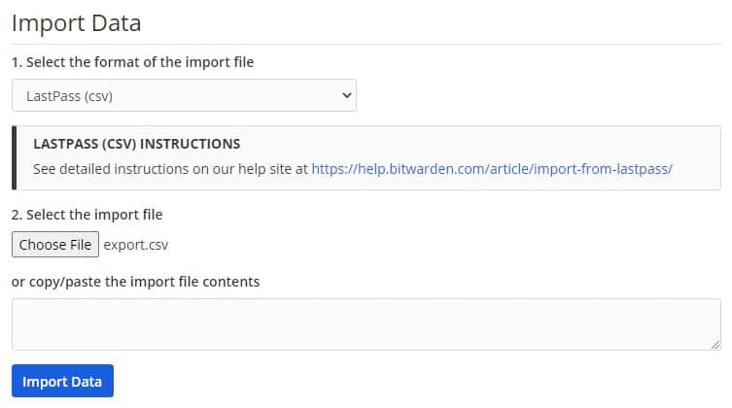
Task: Click the "2. Select the import file" label
Action: click(x=87, y=215)
